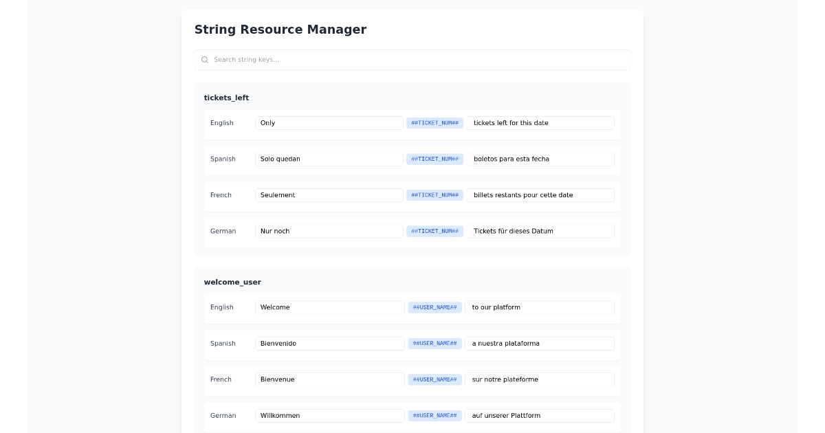The width and height of the screenshot is (825, 433).
Task: Click the German 'Willkommen' prefix field
Action: (x=329, y=415)
